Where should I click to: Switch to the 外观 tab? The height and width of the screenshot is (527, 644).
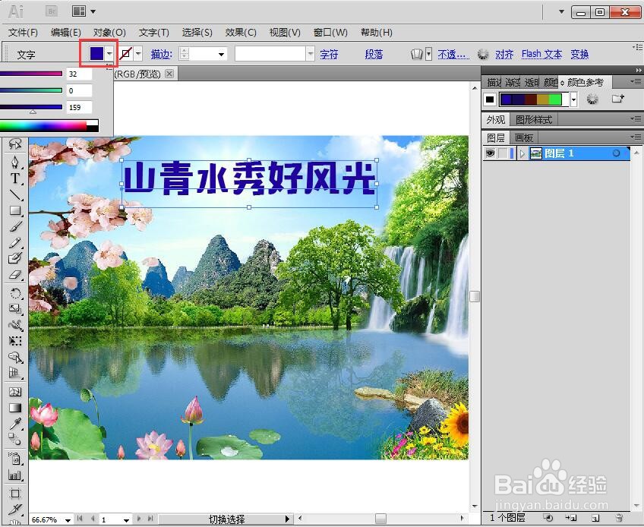coord(495,119)
